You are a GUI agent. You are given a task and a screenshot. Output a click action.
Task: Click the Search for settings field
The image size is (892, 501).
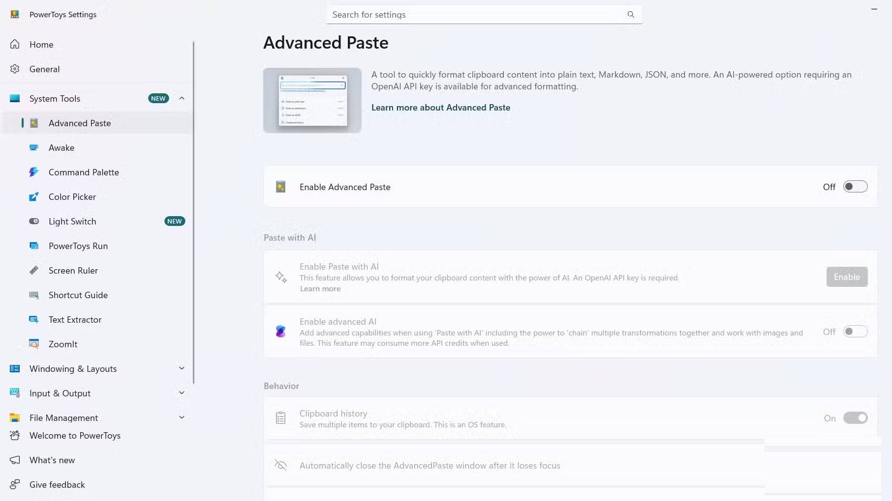pyautogui.click(x=484, y=15)
